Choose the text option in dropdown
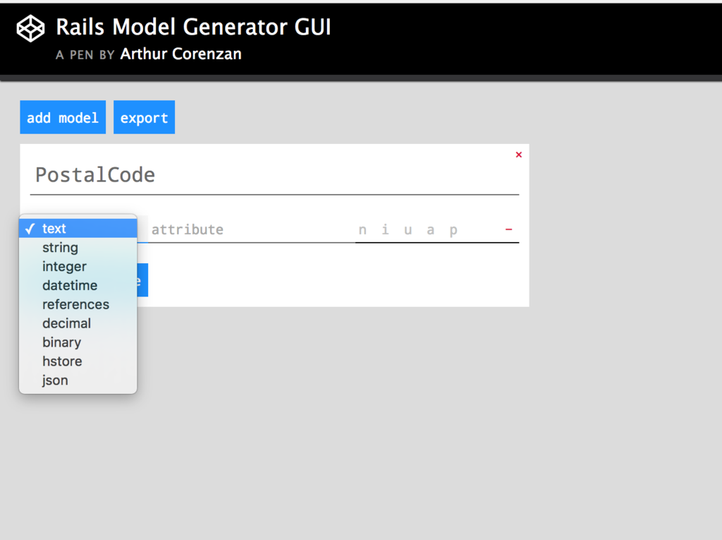The height and width of the screenshot is (540, 722). (x=78, y=228)
